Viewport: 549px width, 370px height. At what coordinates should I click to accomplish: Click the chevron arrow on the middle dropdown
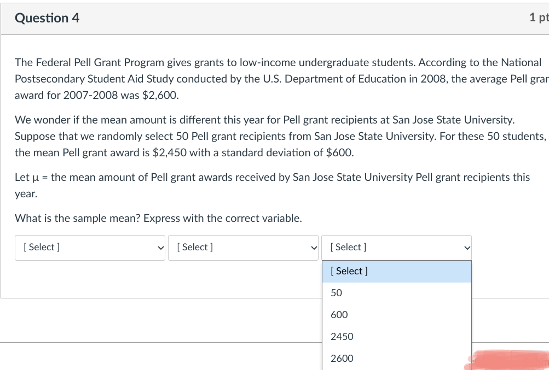313,248
